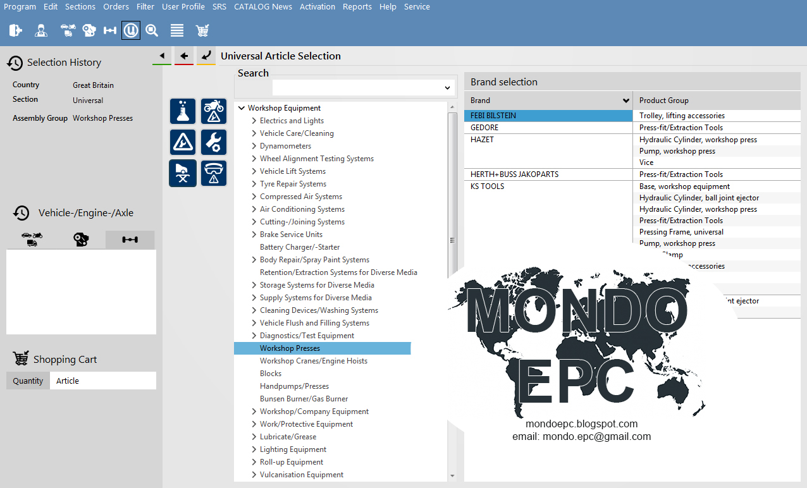Click the yellow-underlined return arrow button
Screen dimensions: 807x488
pyautogui.click(x=206, y=56)
